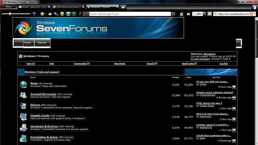Click go-to-last-post icon for General Discussion

tap(234, 98)
